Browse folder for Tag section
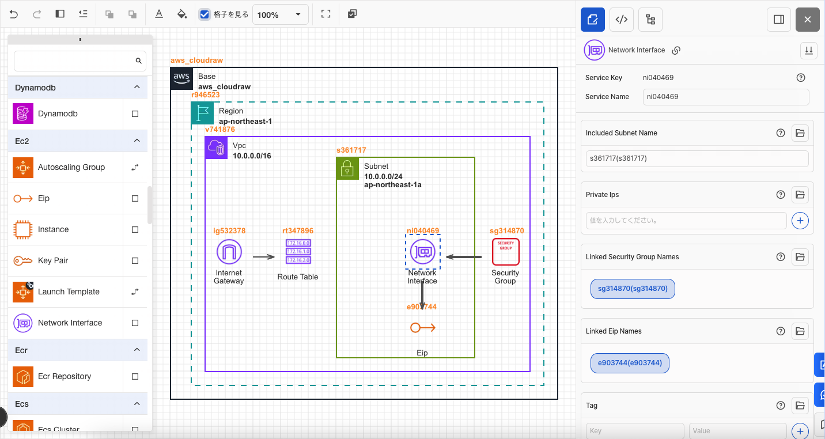Viewport: 825px width, 439px height. (800, 406)
